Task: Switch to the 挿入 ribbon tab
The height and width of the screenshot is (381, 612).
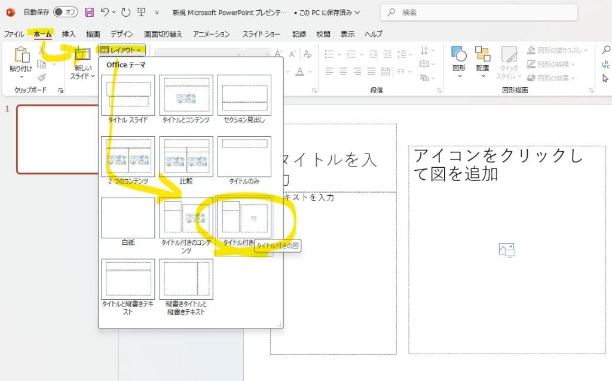Action: [x=68, y=34]
